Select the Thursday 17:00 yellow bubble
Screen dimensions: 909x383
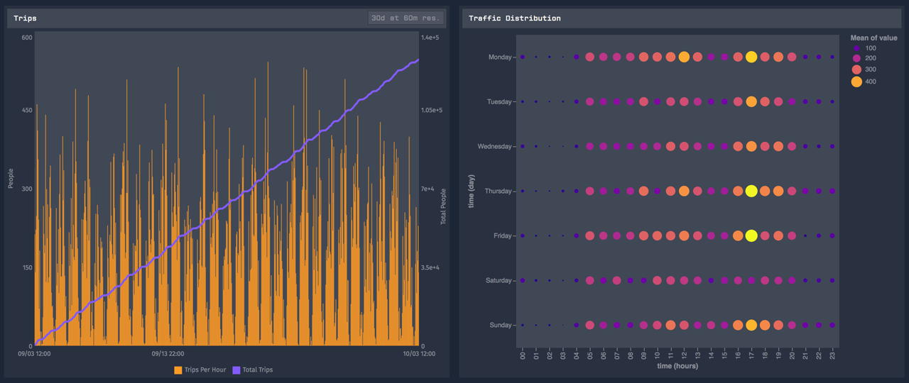pos(751,191)
